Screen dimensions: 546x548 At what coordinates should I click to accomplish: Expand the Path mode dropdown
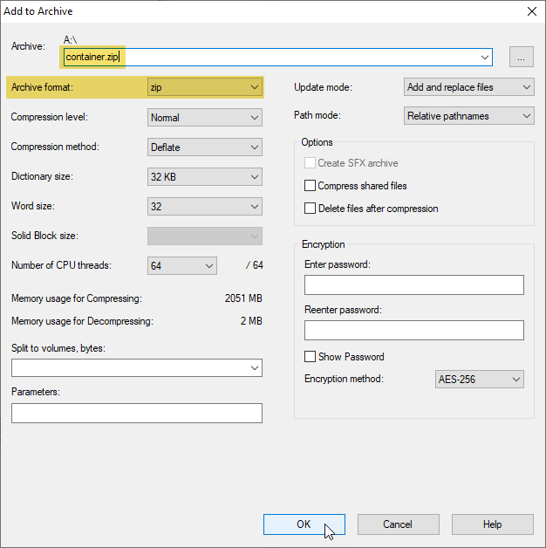469,116
